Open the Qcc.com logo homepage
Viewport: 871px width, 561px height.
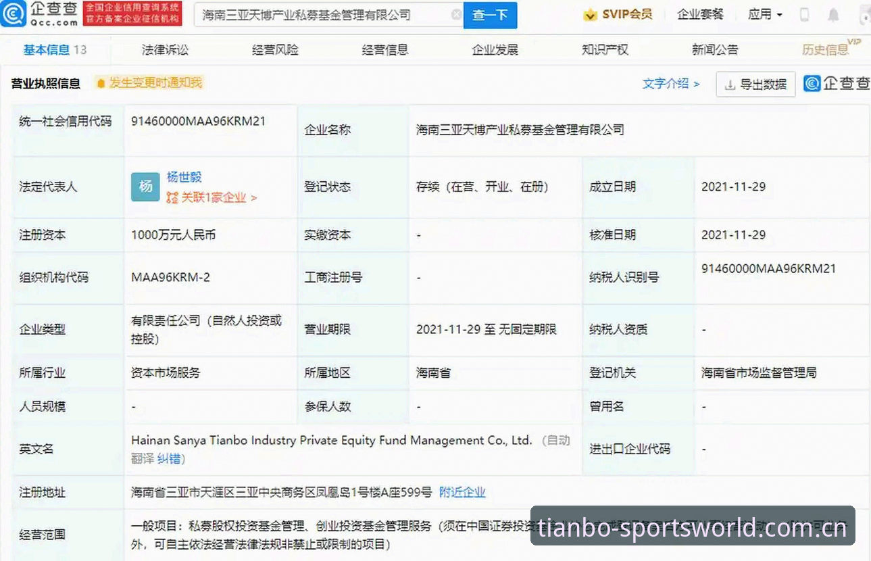point(39,15)
